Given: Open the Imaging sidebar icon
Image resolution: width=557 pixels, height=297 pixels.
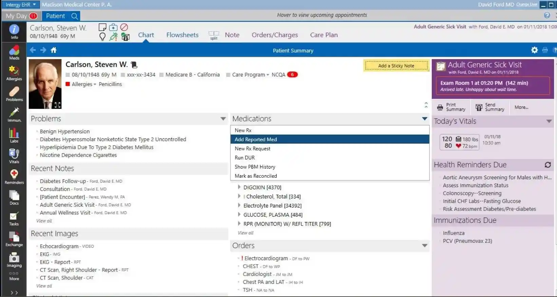Looking at the screenshot, I should tap(14, 260).
